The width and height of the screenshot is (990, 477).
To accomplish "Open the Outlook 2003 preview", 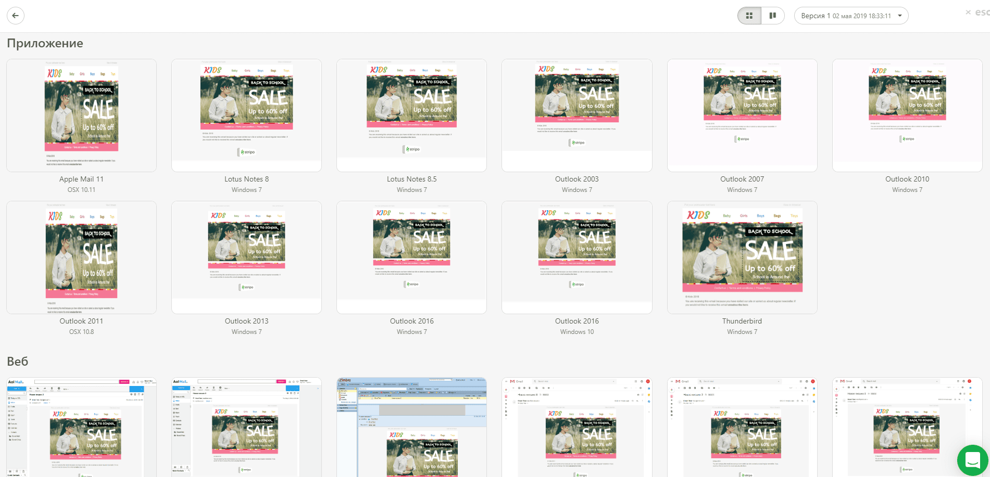I will [x=577, y=114].
